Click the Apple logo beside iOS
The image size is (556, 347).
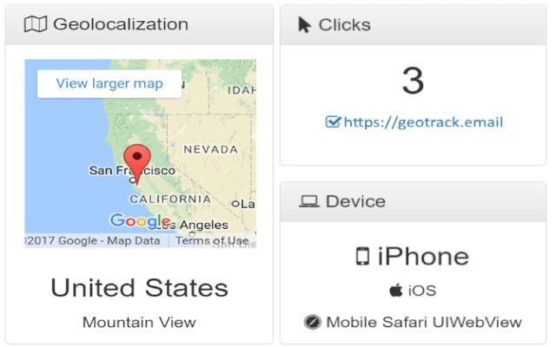coord(396,290)
